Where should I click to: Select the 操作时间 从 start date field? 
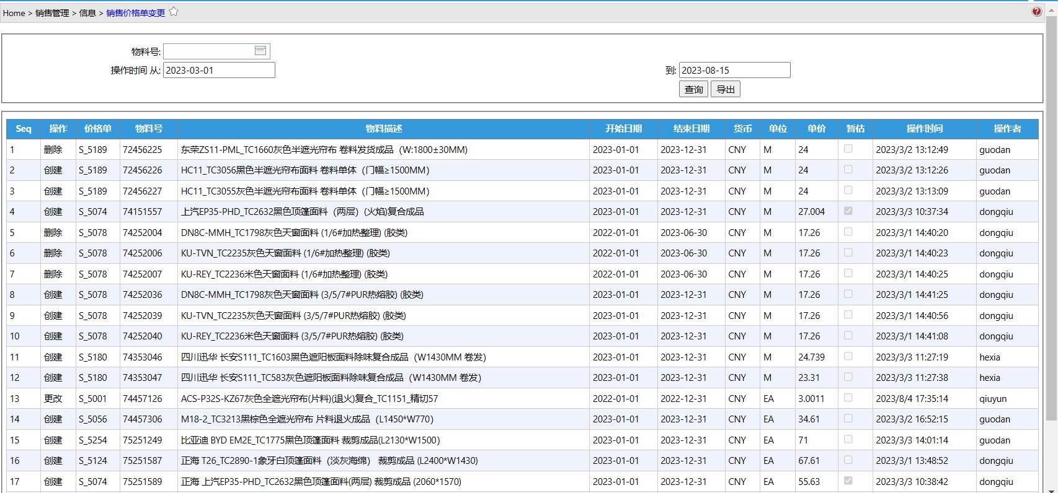coord(218,70)
